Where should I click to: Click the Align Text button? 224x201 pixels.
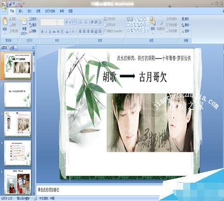pyautogui.click(x=110, y=25)
